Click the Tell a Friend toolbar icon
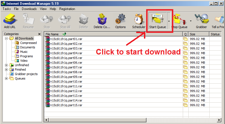The height and width of the screenshot is (124, 225). 219,19
